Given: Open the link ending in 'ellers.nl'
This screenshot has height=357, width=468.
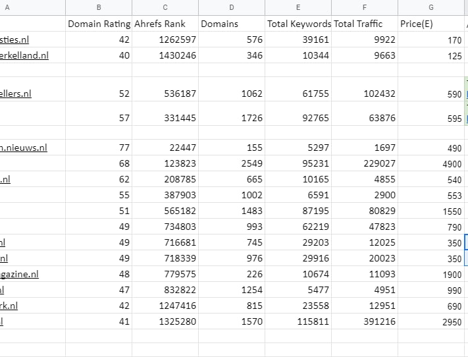Looking at the screenshot, I should click(x=16, y=94).
